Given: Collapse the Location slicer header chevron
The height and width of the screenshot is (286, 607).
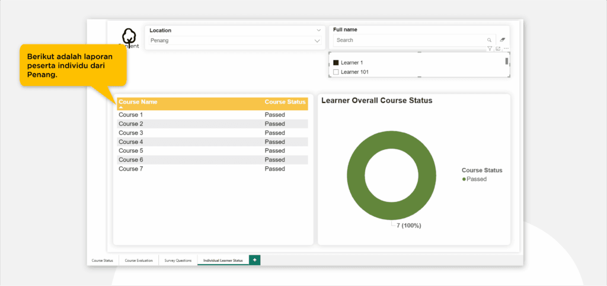Looking at the screenshot, I should [318, 30].
